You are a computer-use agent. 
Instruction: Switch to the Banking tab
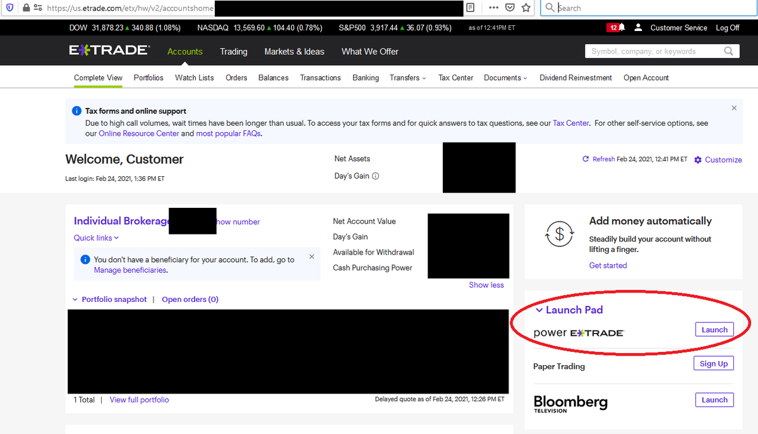366,78
